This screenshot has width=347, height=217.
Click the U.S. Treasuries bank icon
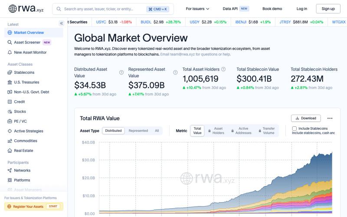click(x=10, y=82)
